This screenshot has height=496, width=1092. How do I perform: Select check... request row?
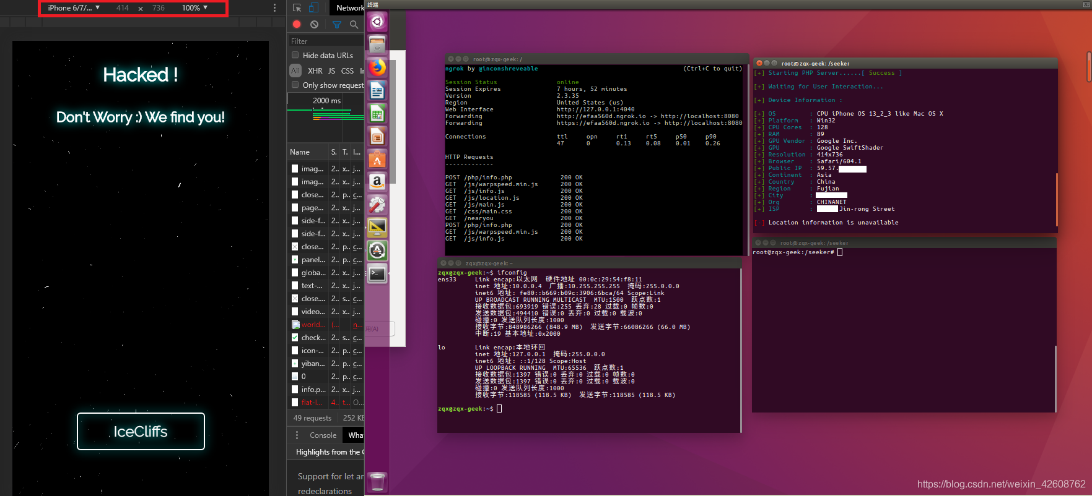[x=326, y=338]
